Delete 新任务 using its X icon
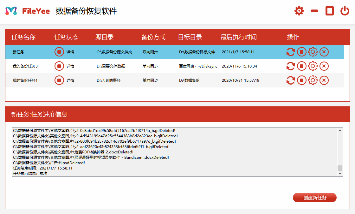Image resolution: width=355 pixels, height=214 pixels. [x=324, y=52]
